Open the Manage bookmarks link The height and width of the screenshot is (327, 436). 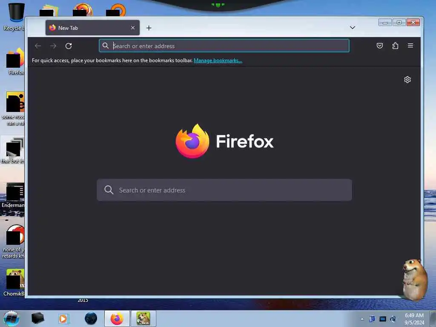tap(218, 60)
